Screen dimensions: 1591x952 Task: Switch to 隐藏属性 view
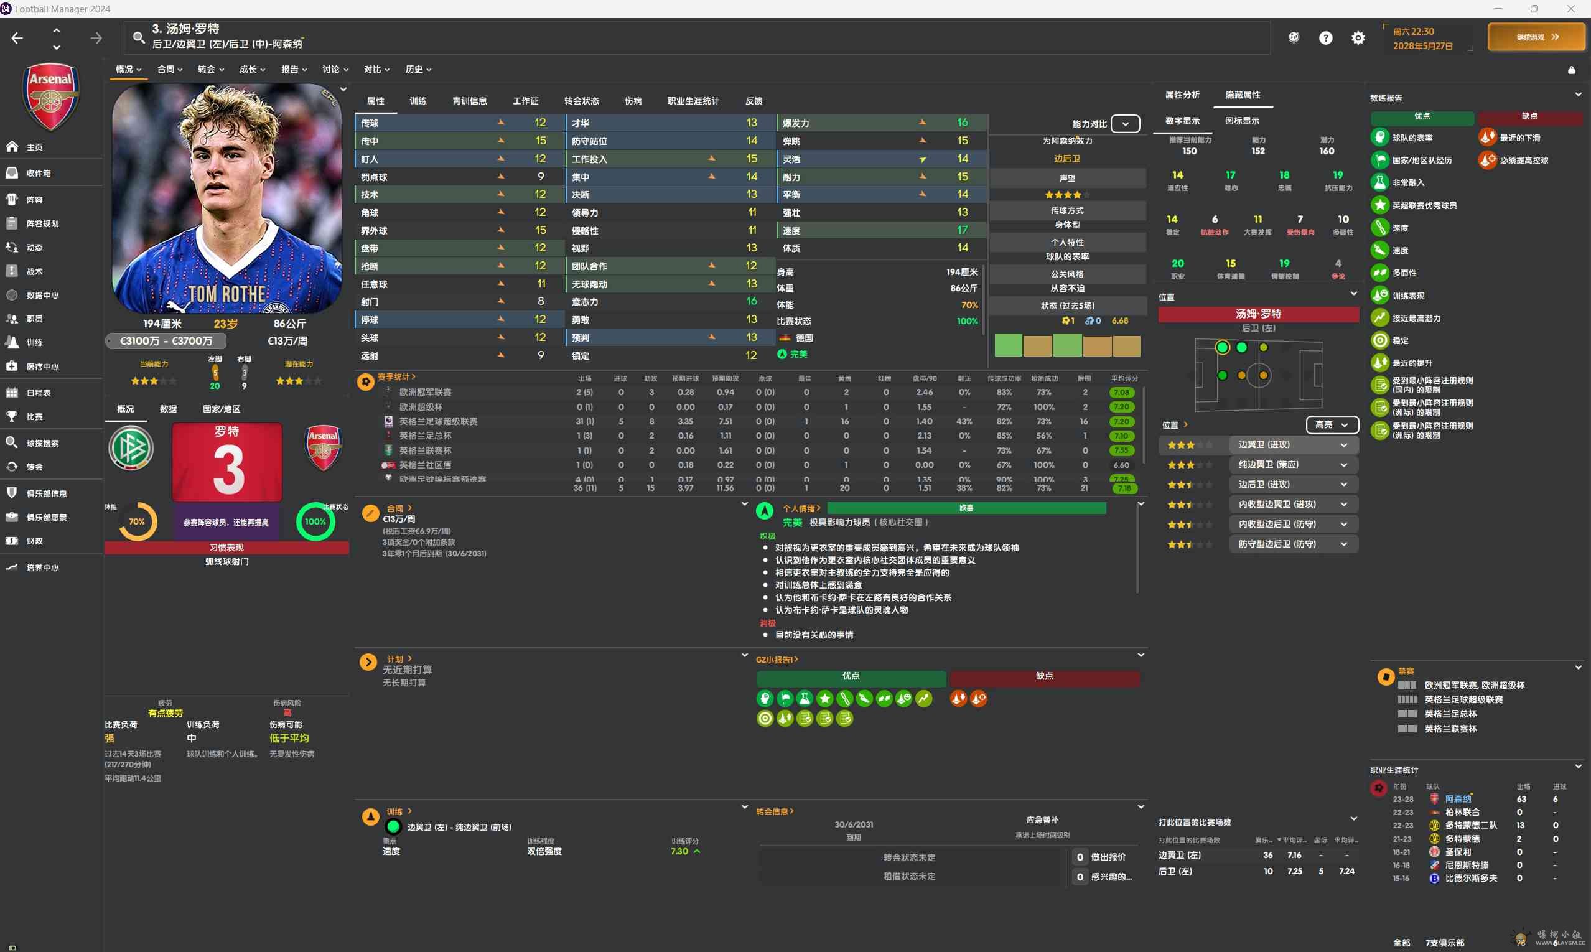pyautogui.click(x=1243, y=95)
